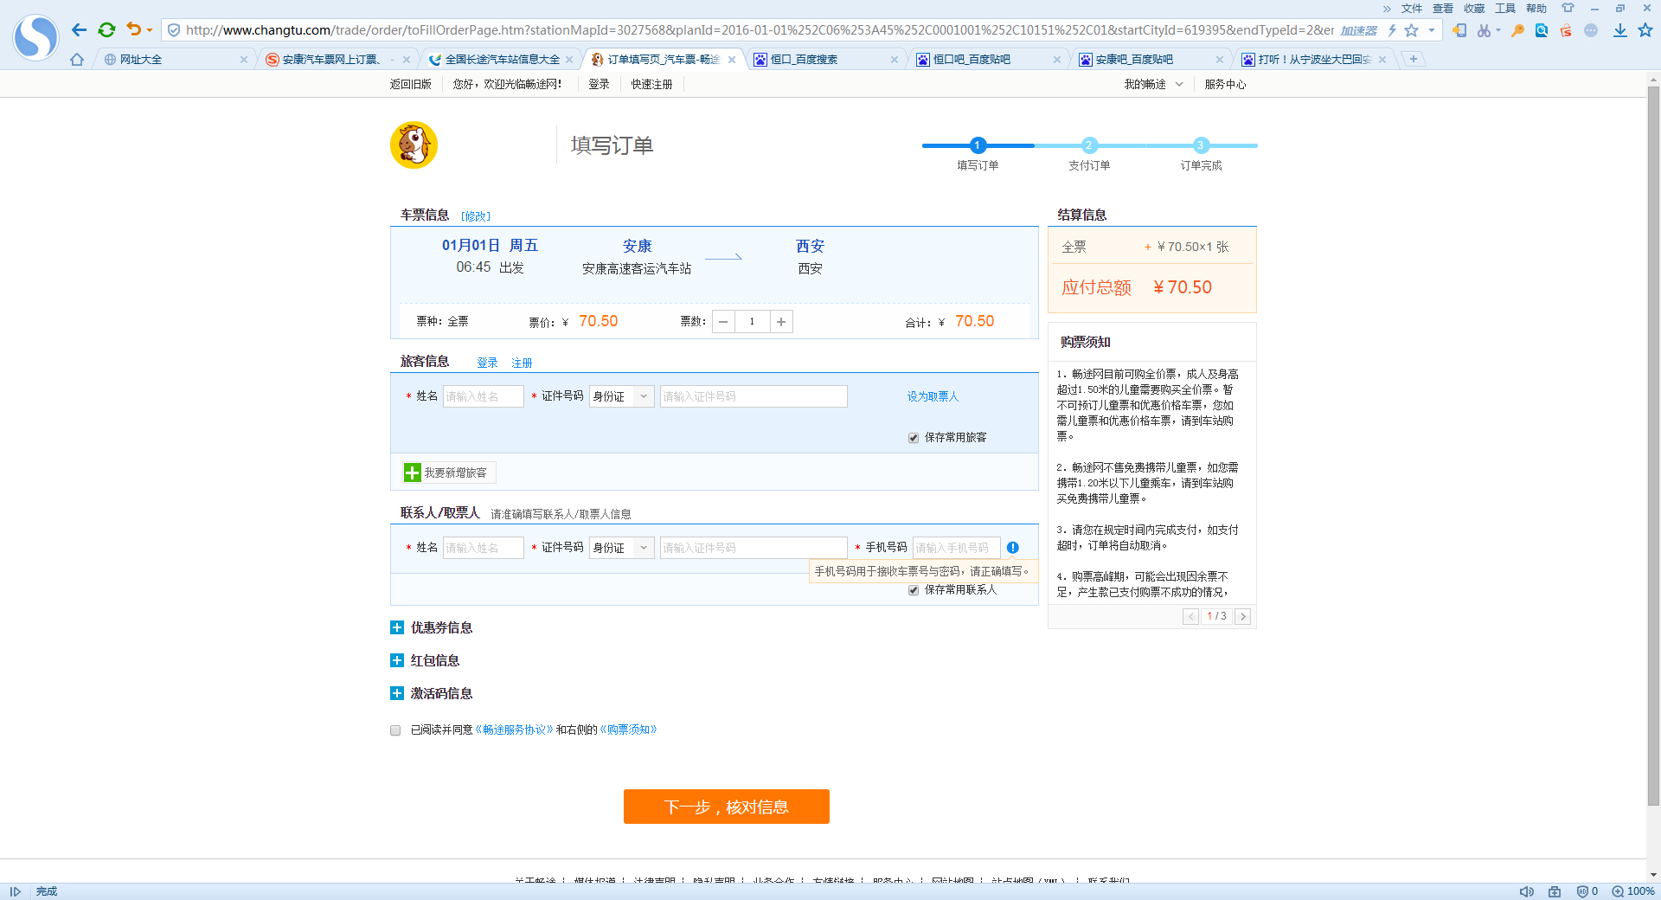Switch to the 网址大全 tab
Screen dimensions: 1661x900
tap(173, 60)
